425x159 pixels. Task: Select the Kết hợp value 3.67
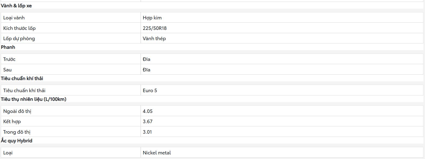[148, 122]
